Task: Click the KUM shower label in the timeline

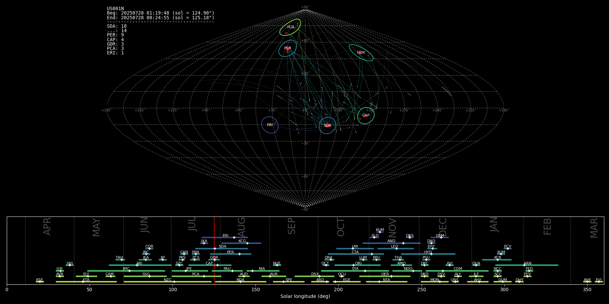Action: (x=380, y=230)
